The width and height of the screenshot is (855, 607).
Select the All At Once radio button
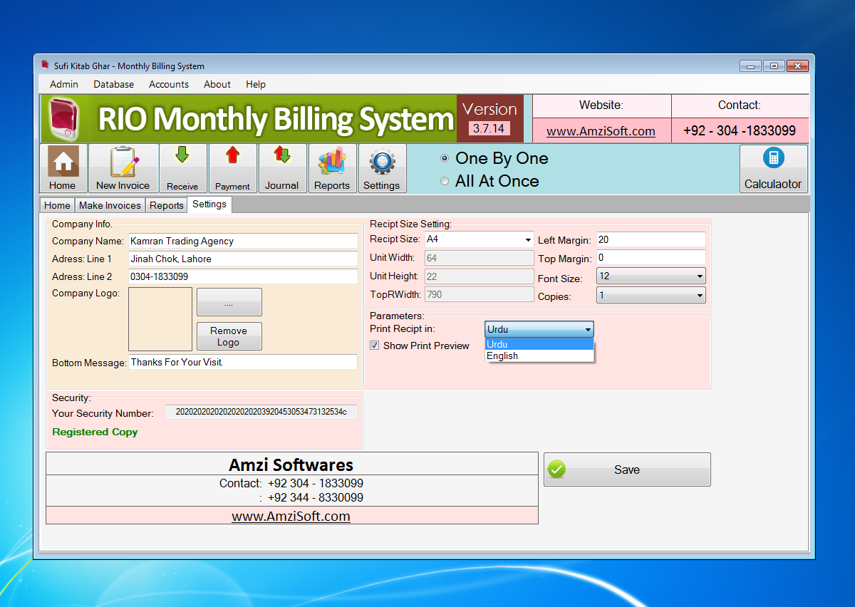click(444, 181)
